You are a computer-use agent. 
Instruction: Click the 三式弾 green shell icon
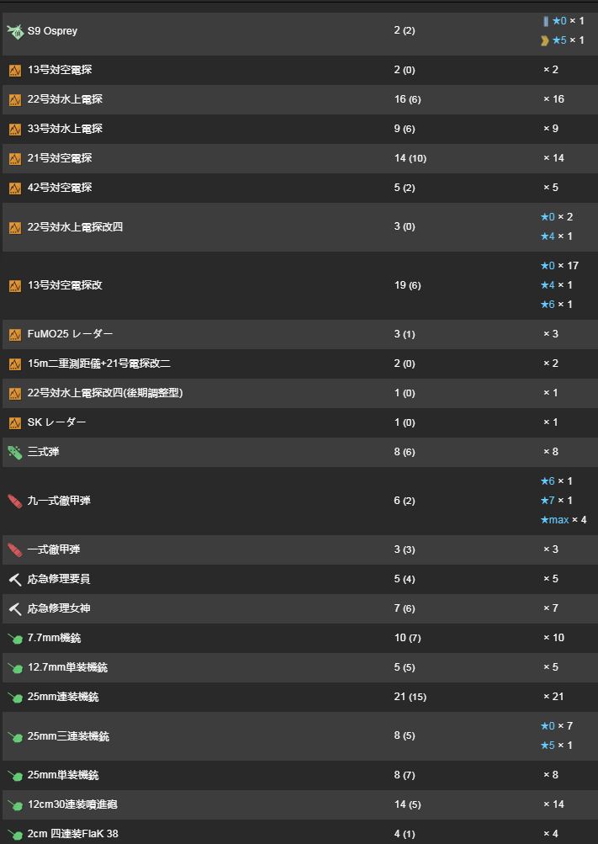(15, 453)
